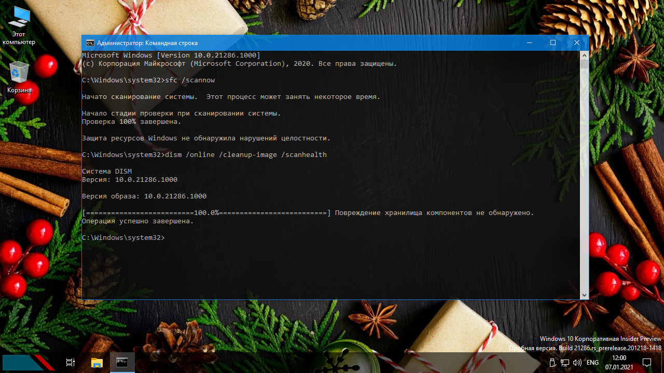Open the Windows Start menu
Screen dimensions: 664x373
[29, 363]
